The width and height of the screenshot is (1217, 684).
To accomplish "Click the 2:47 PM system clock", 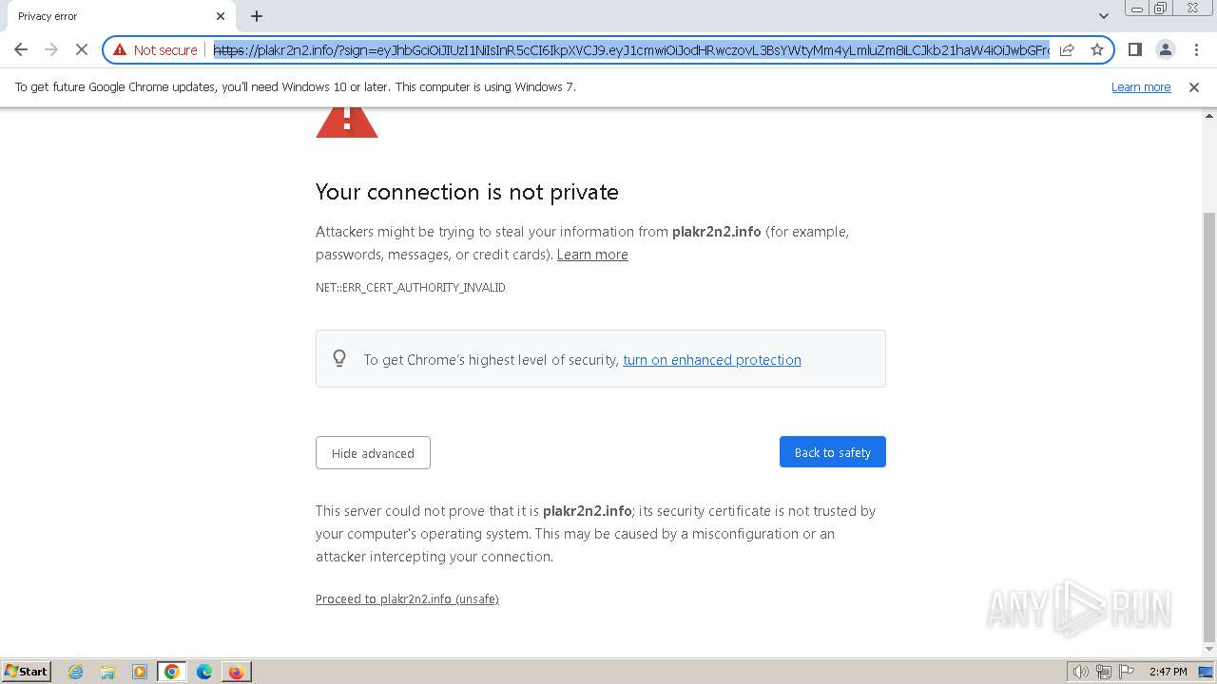I will coord(1168,672).
